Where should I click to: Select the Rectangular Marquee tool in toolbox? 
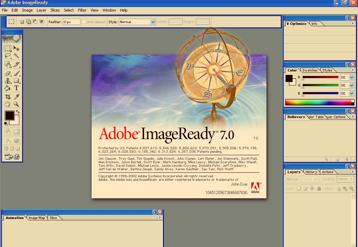point(8,48)
